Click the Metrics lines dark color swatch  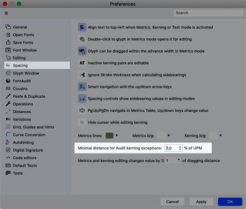(x=110, y=136)
